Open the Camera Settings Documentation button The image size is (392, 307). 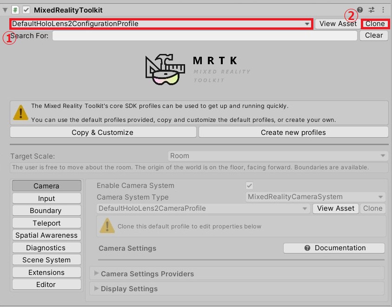pos(334,248)
